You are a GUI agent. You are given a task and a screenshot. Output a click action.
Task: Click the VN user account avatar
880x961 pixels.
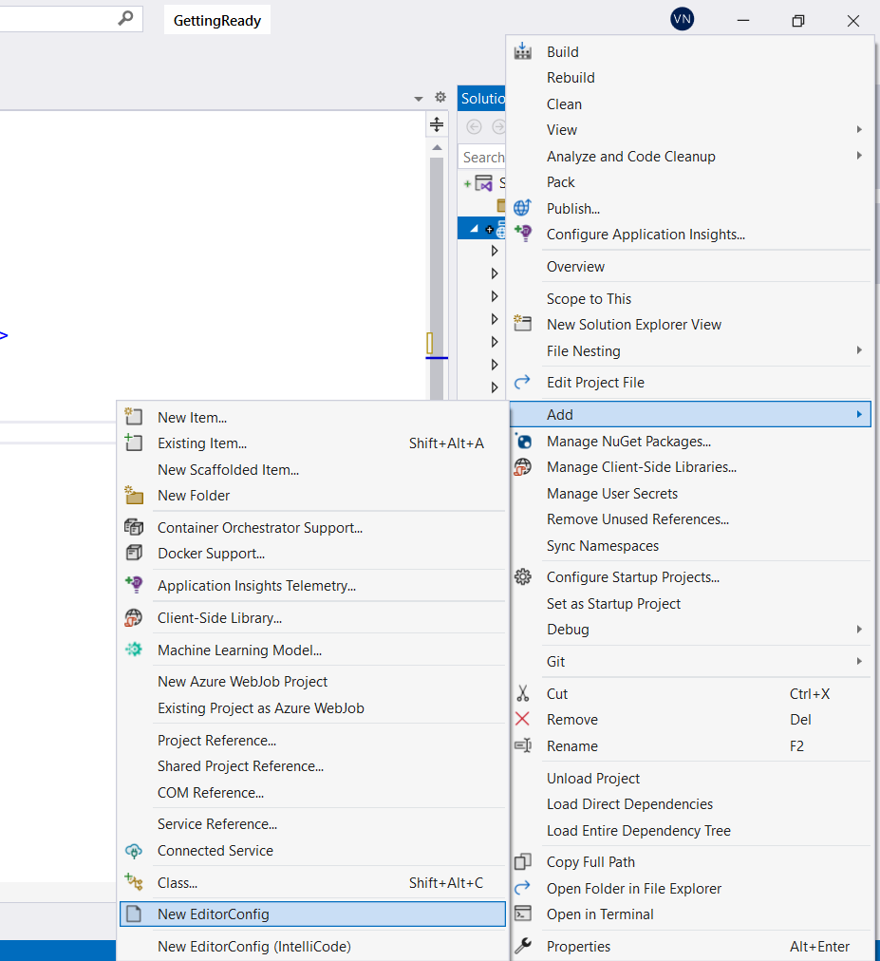point(682,19)
